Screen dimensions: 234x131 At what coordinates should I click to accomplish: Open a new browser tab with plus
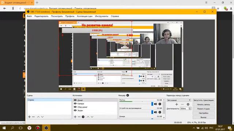click(37, 3)
